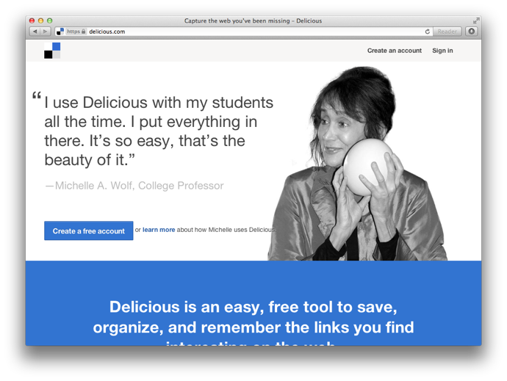Enter full screen with the corner arrows icon

pyautogui.click(x=476, y=21)
